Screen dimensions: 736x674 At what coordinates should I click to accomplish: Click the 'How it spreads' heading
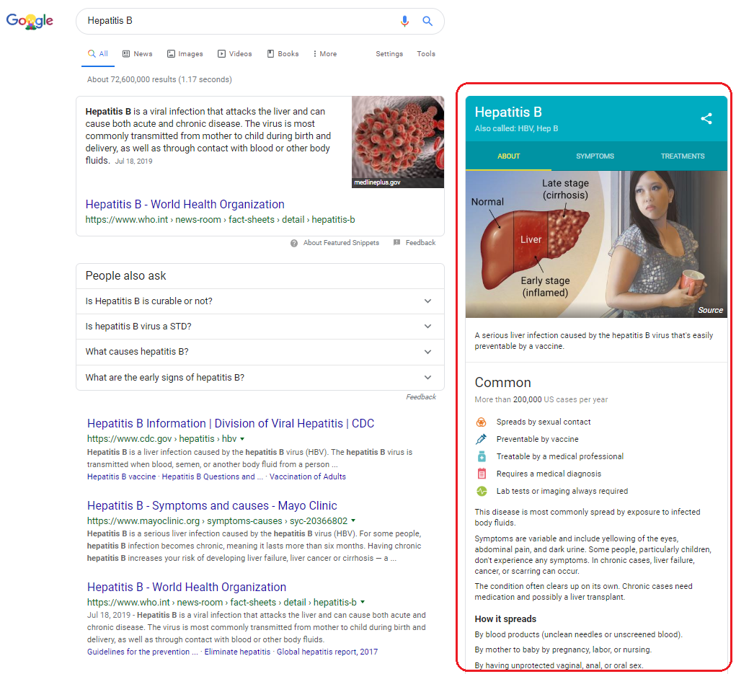[505, 619]
